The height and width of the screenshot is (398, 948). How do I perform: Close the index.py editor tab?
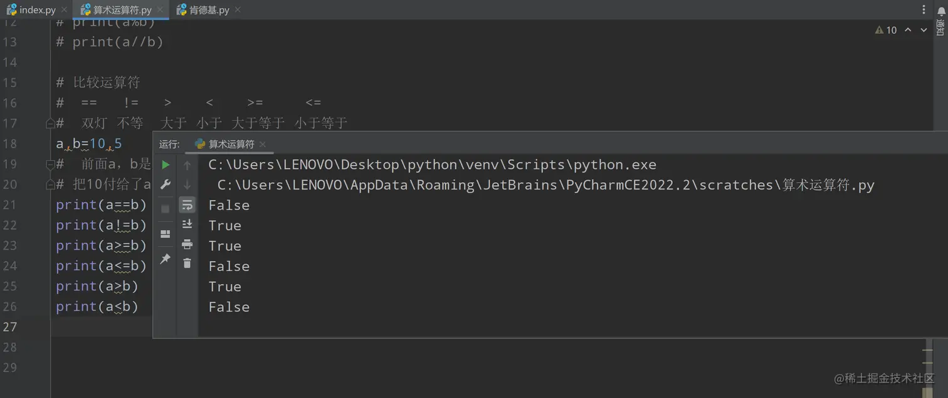point(64,10)
